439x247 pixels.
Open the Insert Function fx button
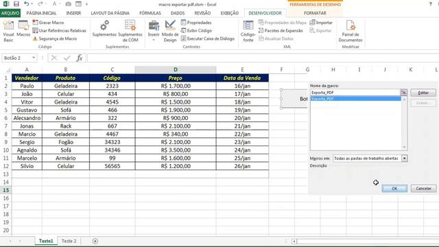80,58
